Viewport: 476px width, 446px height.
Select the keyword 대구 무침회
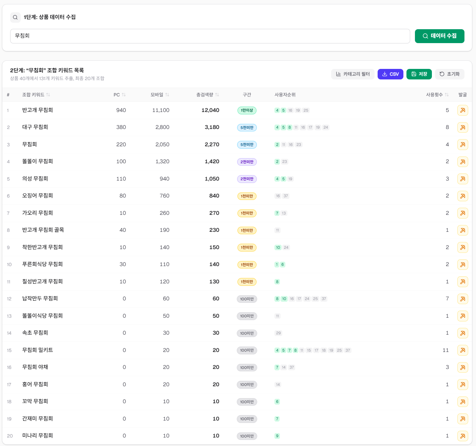(35, 127)
